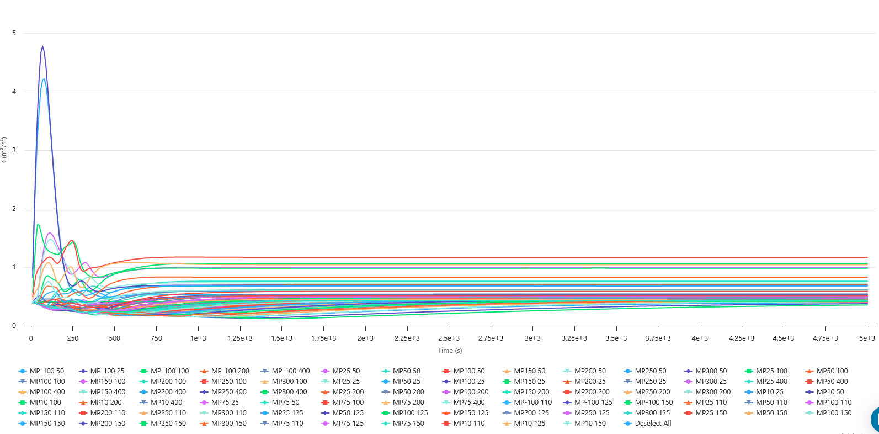Image resolution: width=879 pixels, height=434 pixels.
Task: Toggle the MP300 400 legend entry
Action: (x=289, y=392)
